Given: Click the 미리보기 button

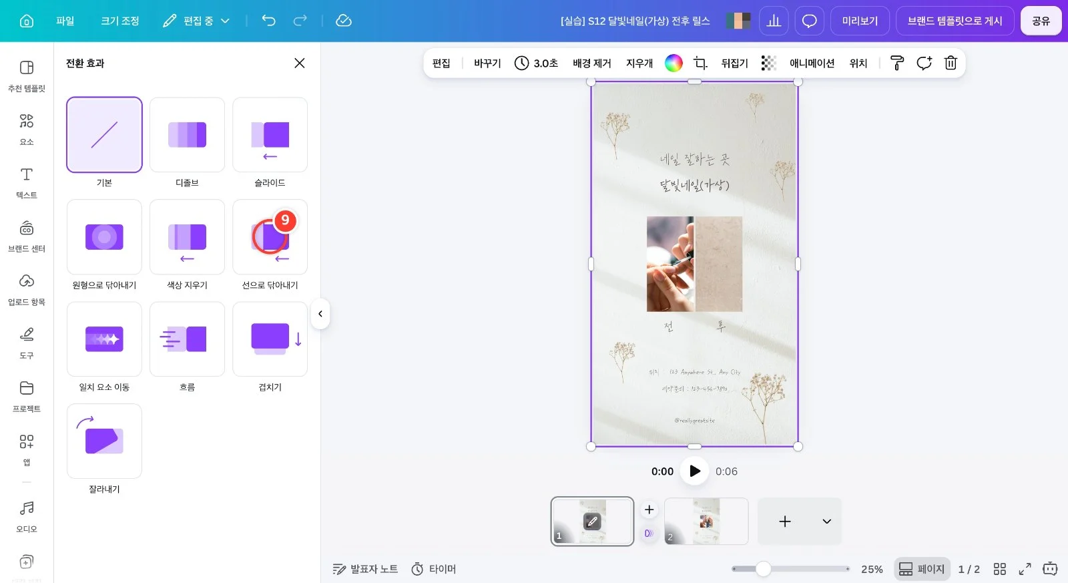Looking at the screenshot, I should pos(860,21).
